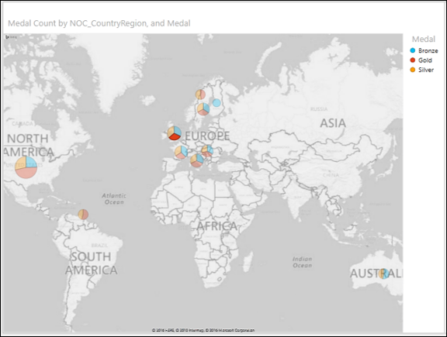Select the France pie chart marker
Image resolution: width=447 pixels, height=337 pixels.
[181, 152]
